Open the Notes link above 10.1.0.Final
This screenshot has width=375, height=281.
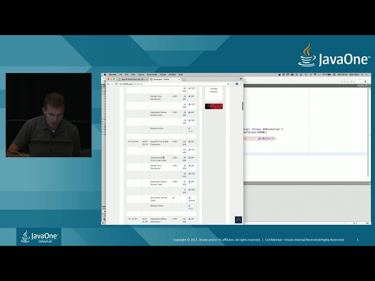point(190,130)
